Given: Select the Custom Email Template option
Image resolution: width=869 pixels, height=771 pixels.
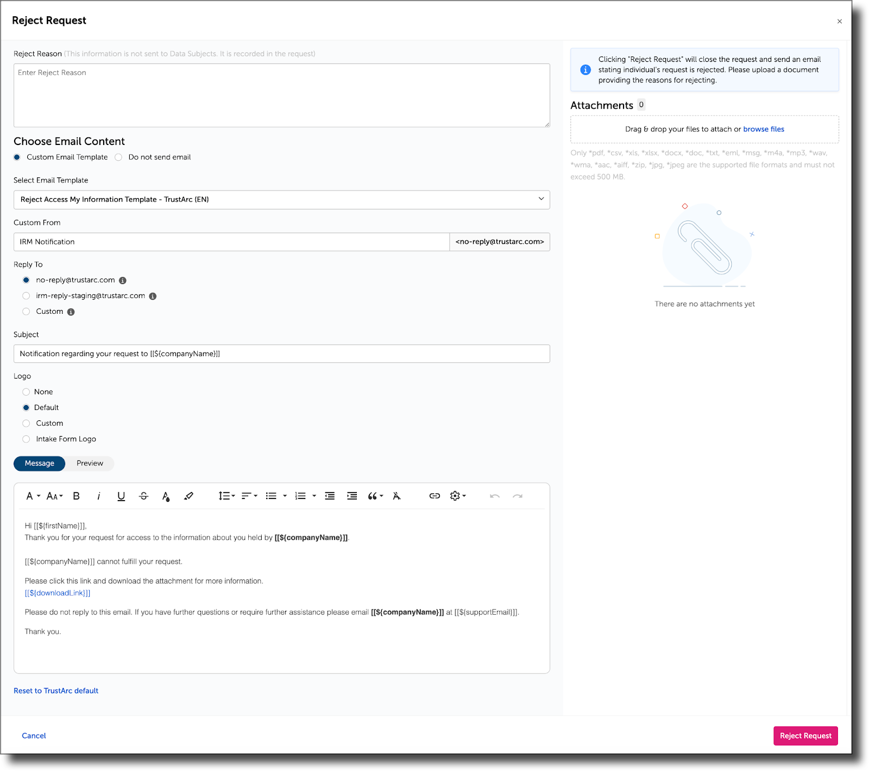Looking at the screenshot, I should pos(17,157).
